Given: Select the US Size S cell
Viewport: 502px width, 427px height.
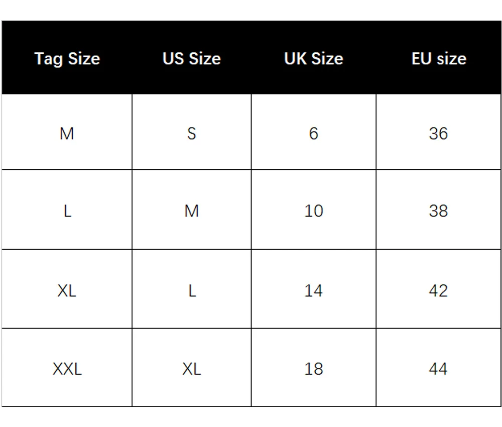Looking at the screenshot, I should (191, 132).
